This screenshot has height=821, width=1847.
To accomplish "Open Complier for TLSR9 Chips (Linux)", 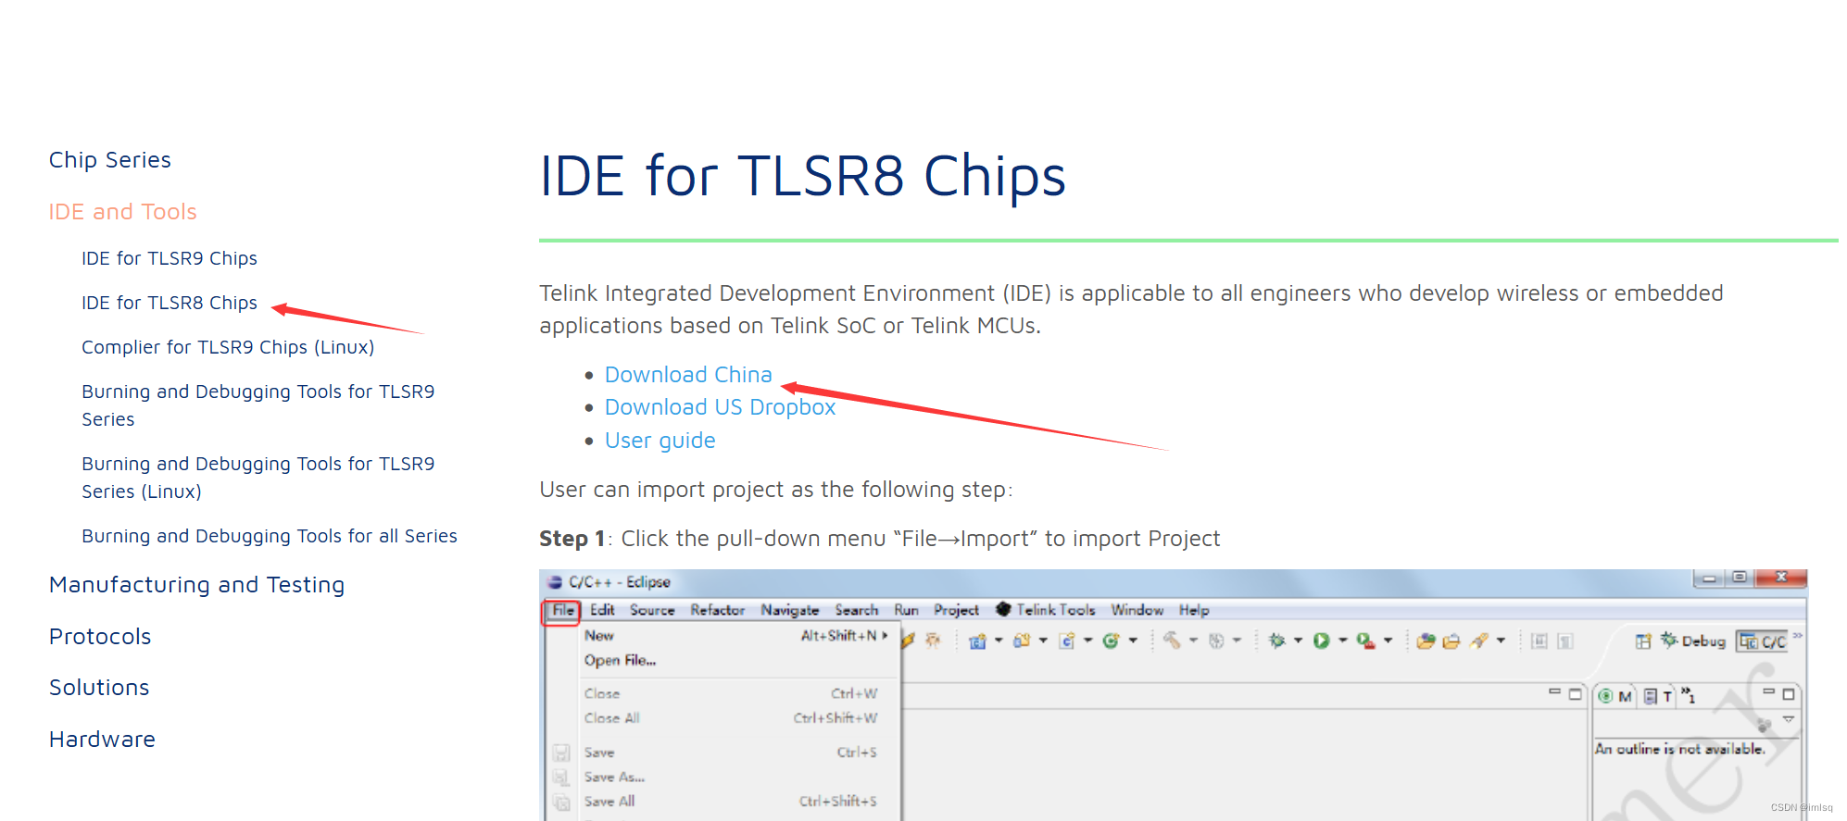I will pyautogui.click(x=228, y=347).
